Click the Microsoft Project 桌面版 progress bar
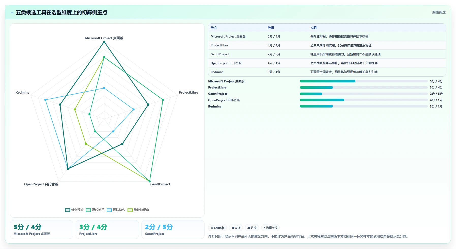This screenshot has width=456, height=249. 364,81
